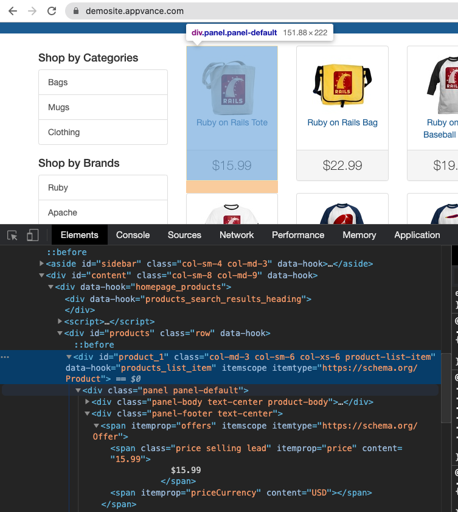The width and height of the screenshot is (458, 512).
Task: Select the first ::before pseudo-element row
Action: click(66, 252)
